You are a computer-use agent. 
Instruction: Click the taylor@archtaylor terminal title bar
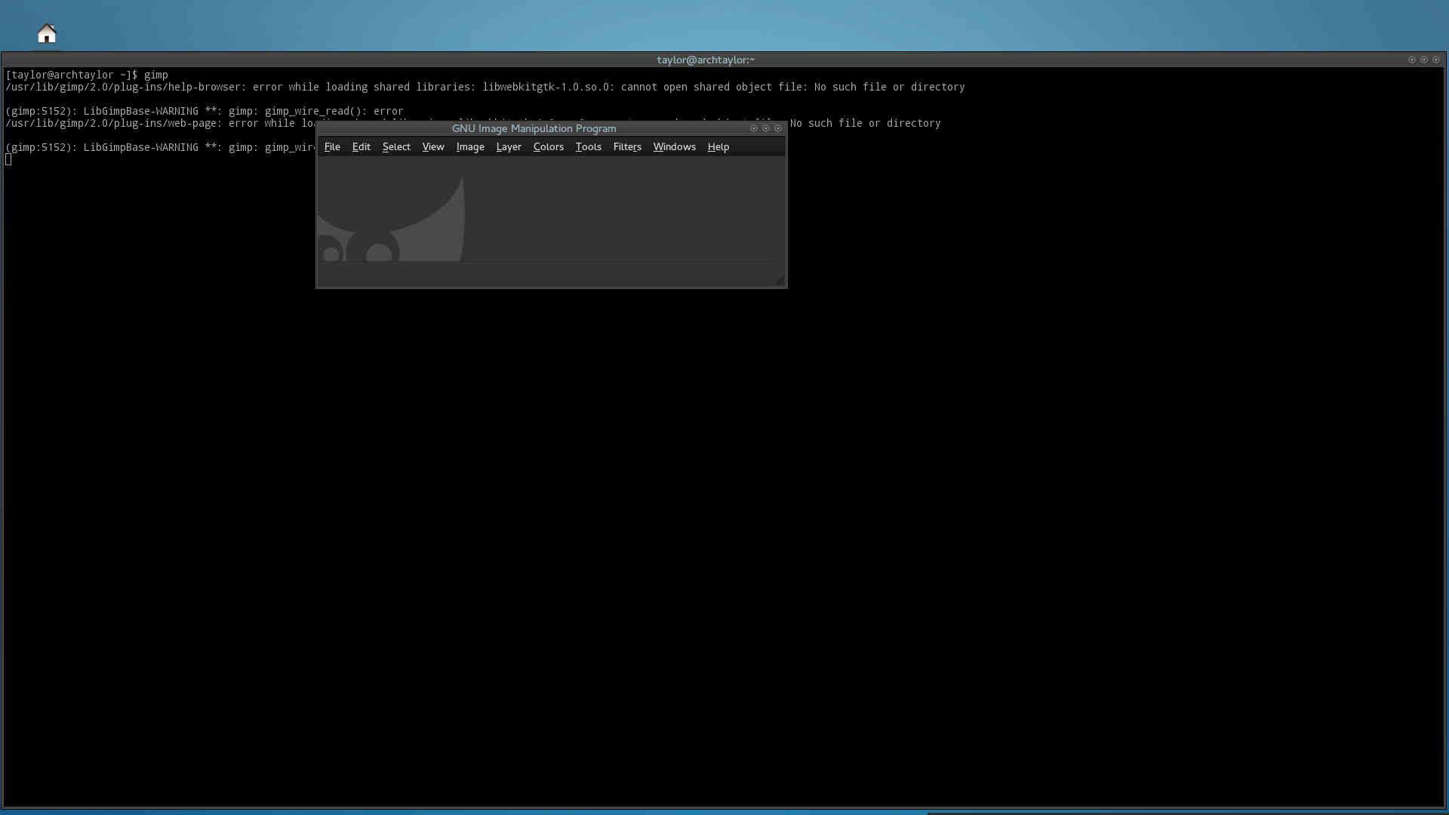[x=705, y=60]
